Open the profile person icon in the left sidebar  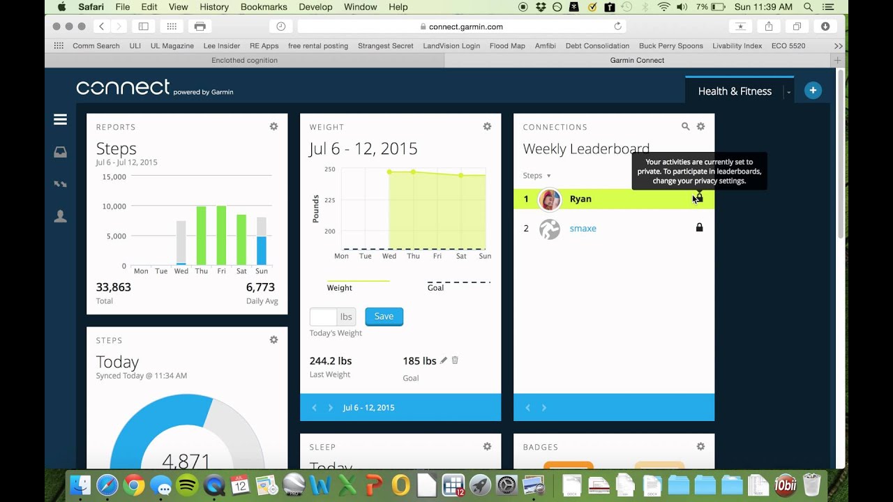point(61,216)
